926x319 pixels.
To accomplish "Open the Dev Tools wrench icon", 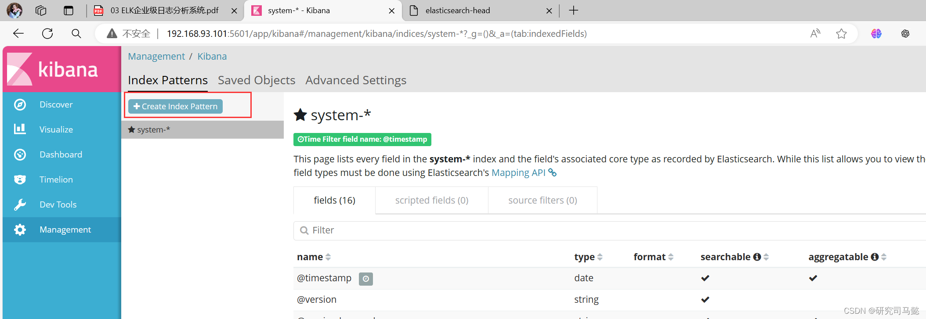I will click(x=20, y=204).
